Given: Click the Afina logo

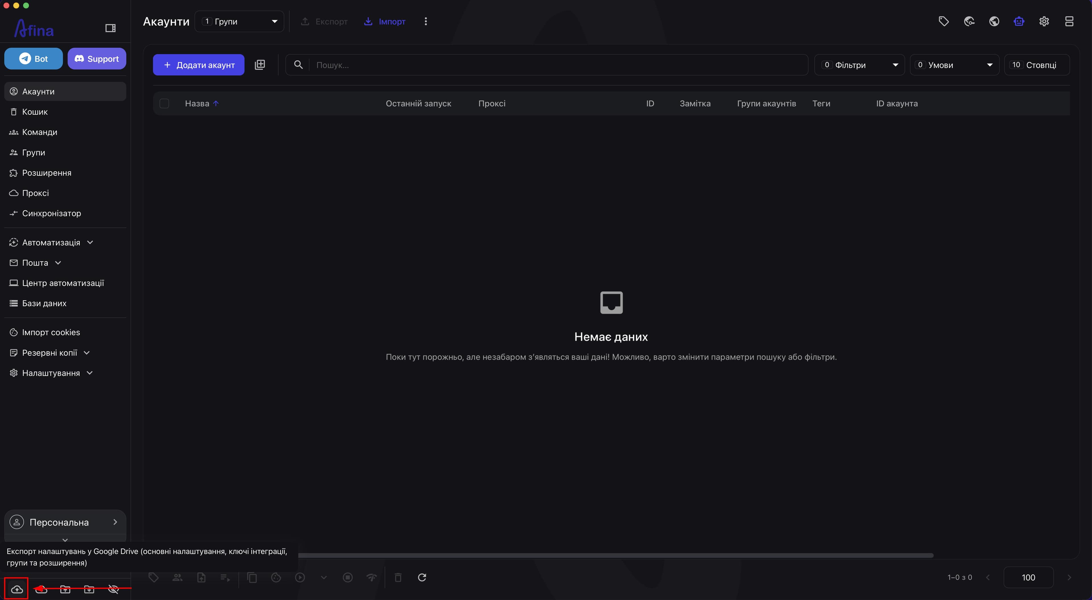Looking at the screenshot, I should point(34,29).
